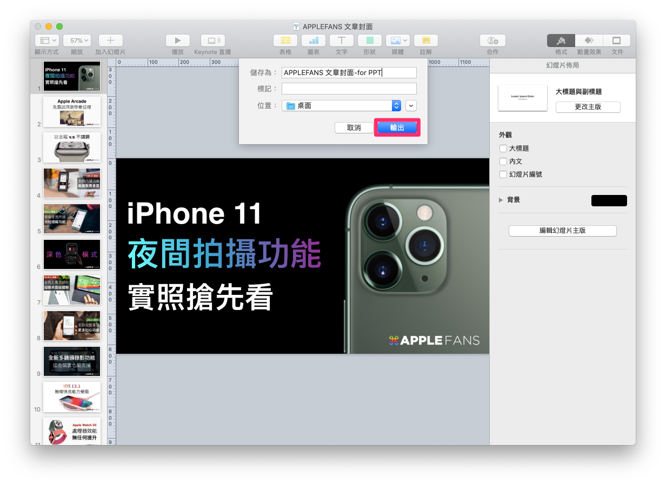Select the 夜間拍攝功能 gradient text
This screenshot has width=666, height=485.
(225, 255)
